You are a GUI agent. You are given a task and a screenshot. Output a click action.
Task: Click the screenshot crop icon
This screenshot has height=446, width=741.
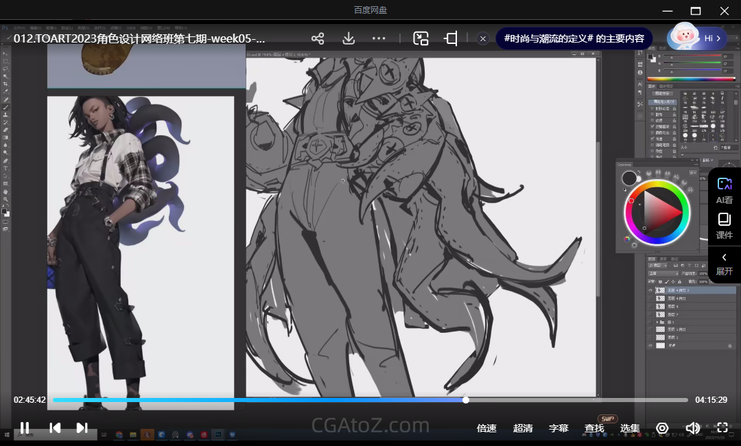click(x=451, y=38)
